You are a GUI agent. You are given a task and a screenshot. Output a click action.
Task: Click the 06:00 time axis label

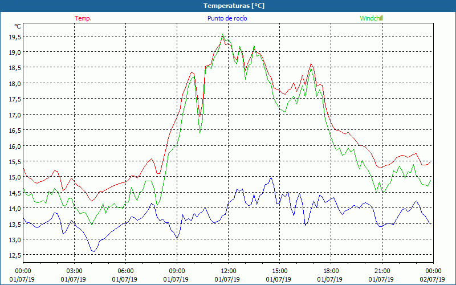coord(125,271)
